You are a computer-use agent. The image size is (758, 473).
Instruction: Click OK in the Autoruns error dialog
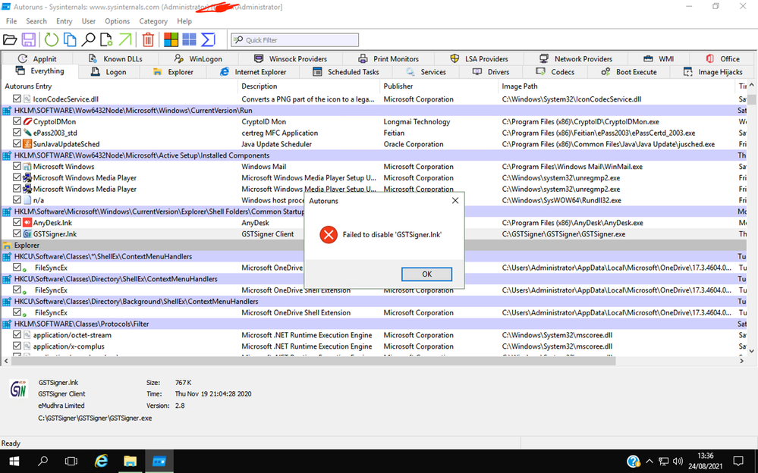427,274
